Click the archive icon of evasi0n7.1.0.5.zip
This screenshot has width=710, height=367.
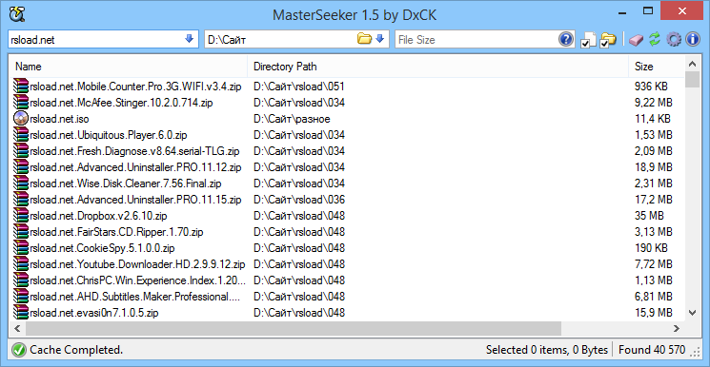pos(21,312)
